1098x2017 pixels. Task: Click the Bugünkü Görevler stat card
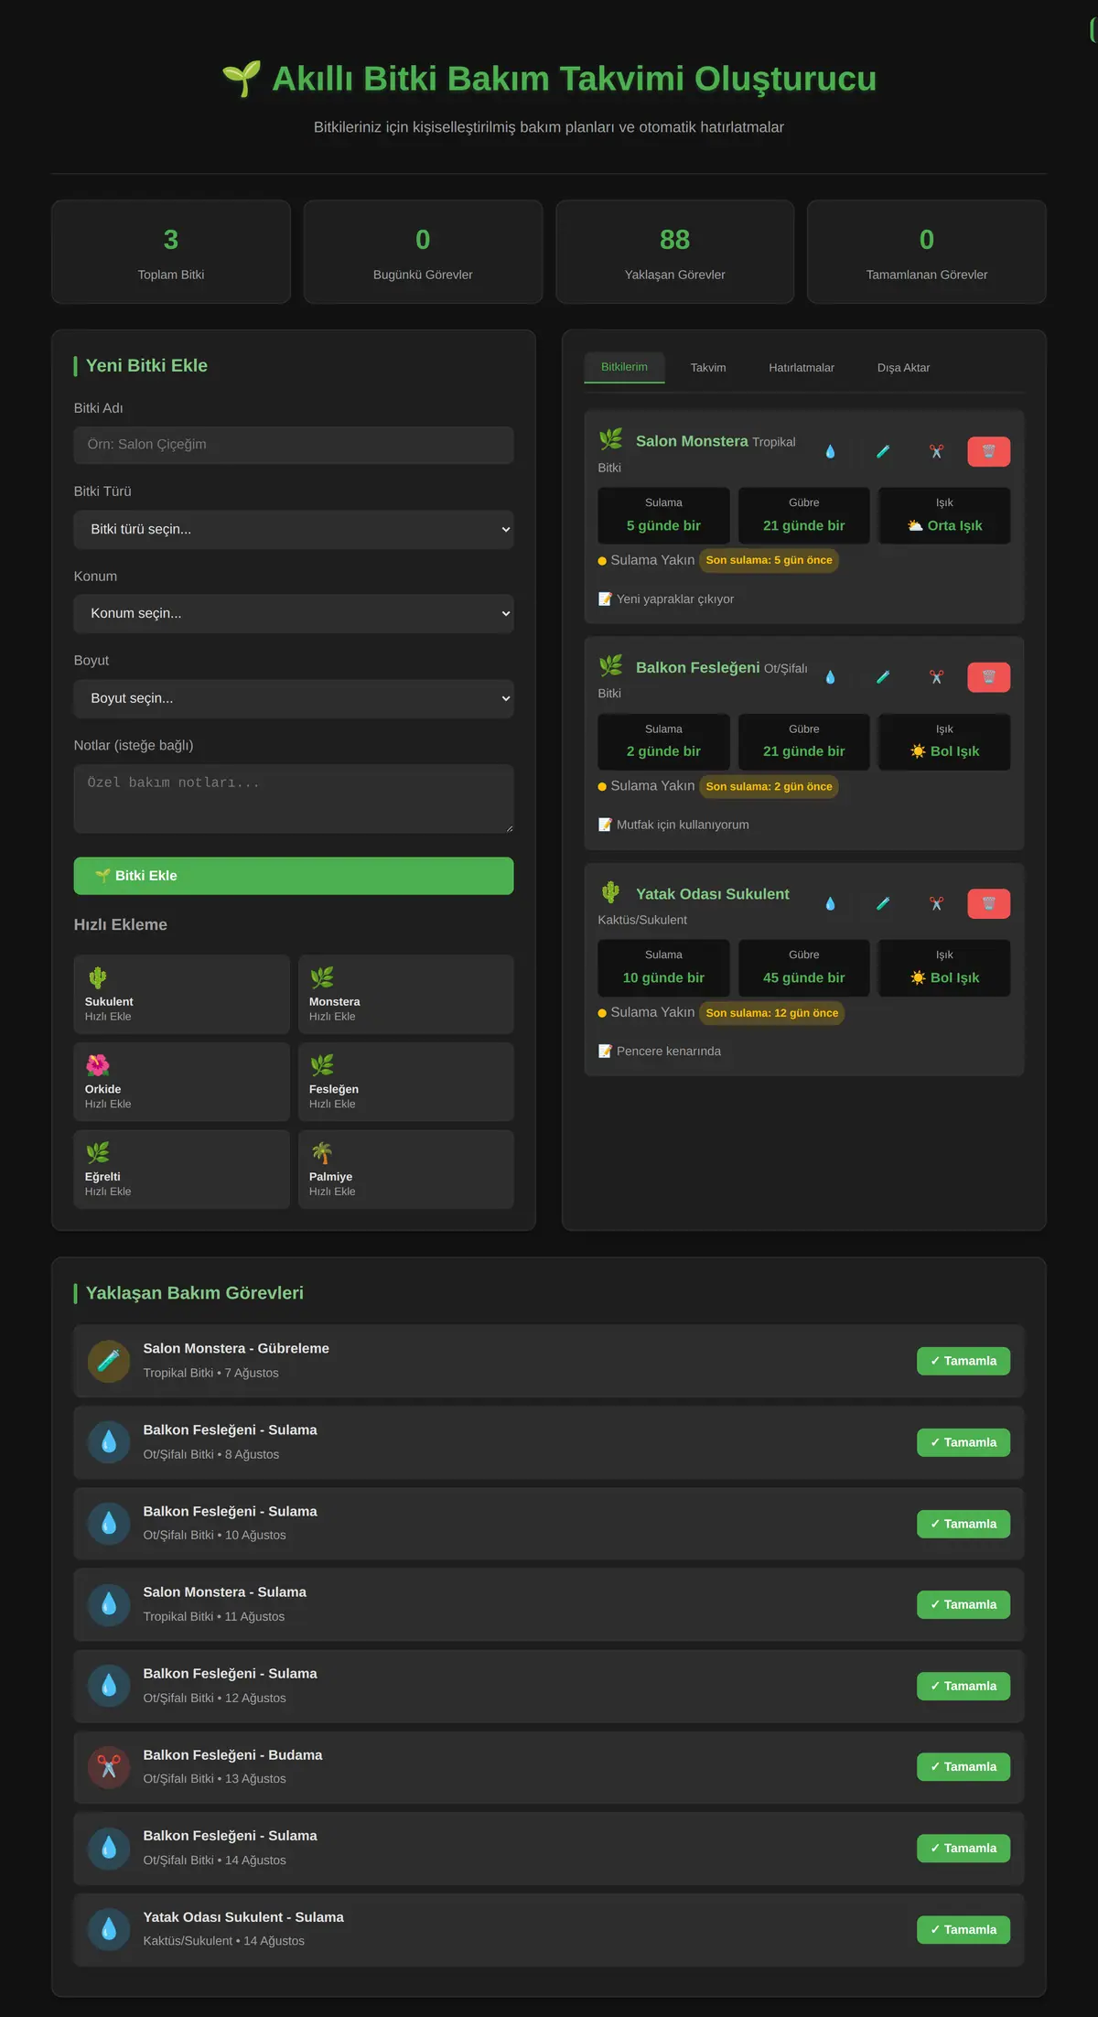tap(423, 252)
